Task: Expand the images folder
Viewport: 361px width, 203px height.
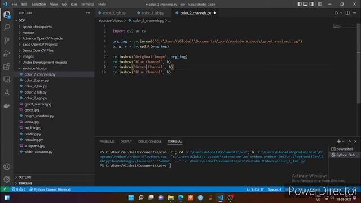Action: pyautogui.click(x=54, y=56)
